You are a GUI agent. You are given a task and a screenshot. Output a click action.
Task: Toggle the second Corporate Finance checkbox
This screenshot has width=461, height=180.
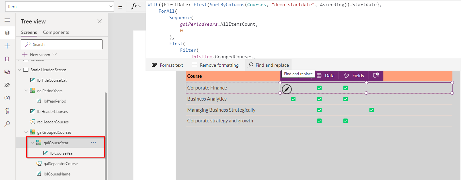pyautogui.click(x=345, y=88)
